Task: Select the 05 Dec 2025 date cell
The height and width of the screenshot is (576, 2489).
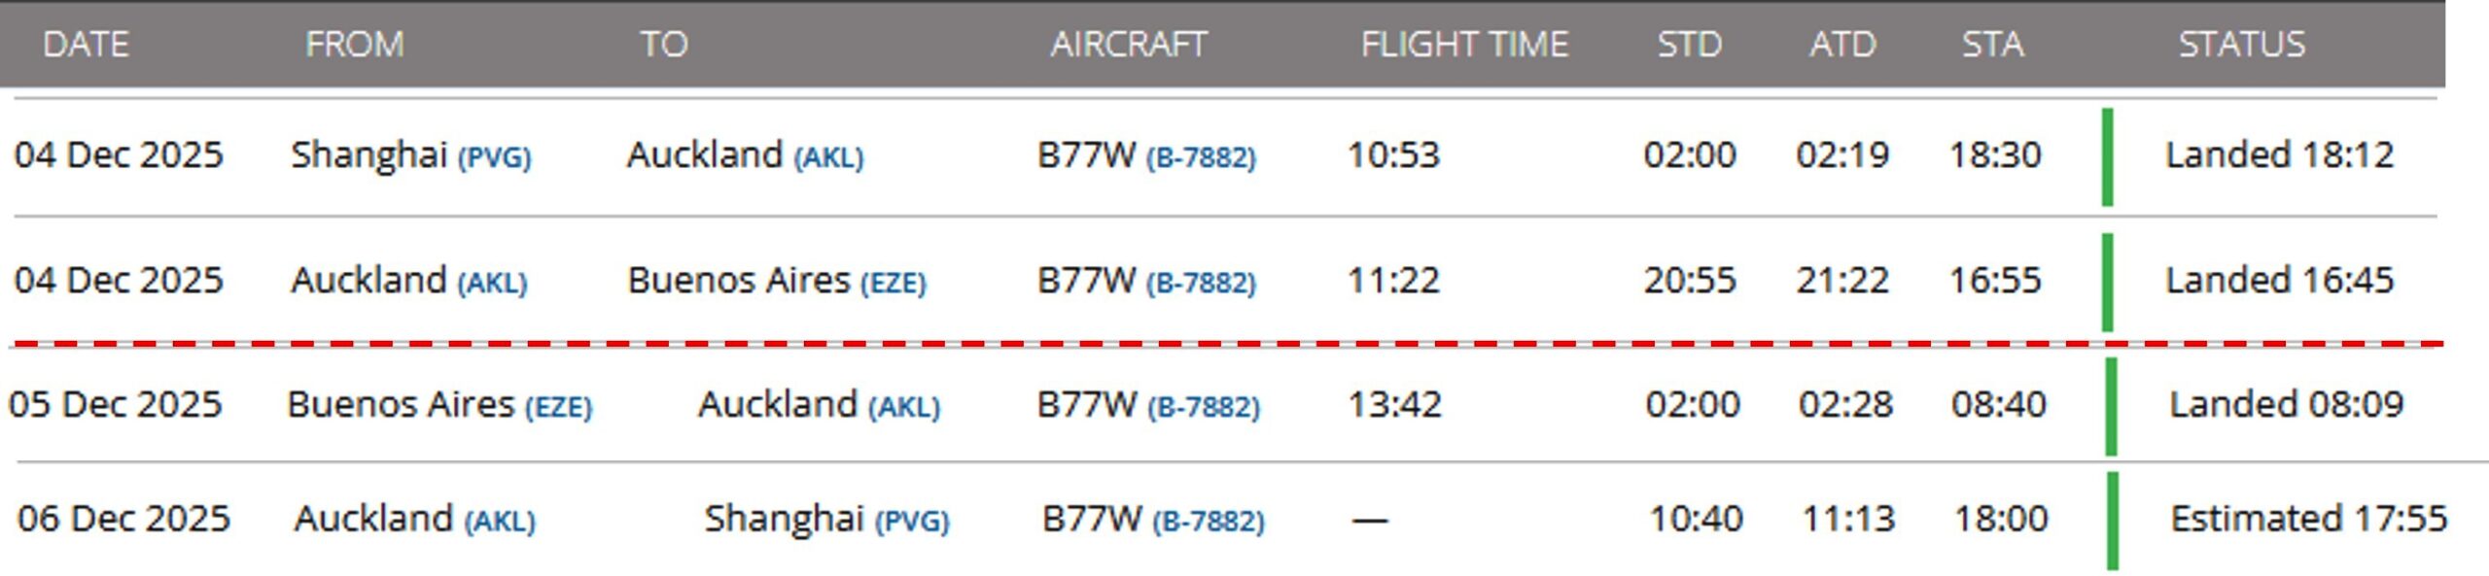Action: (x=116, y=404)
